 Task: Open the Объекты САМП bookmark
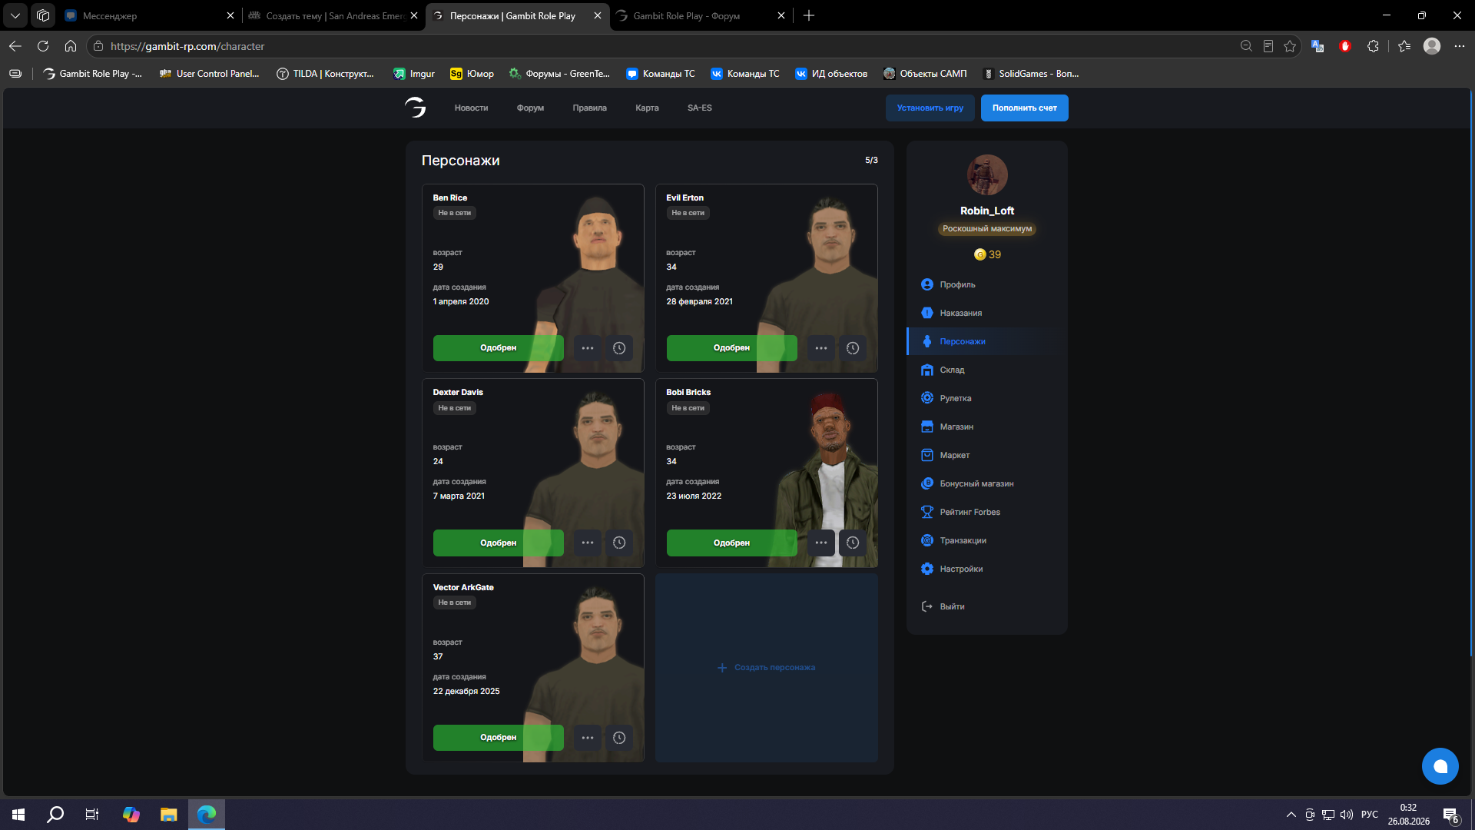pyautogui.click(x=925, y=74)
